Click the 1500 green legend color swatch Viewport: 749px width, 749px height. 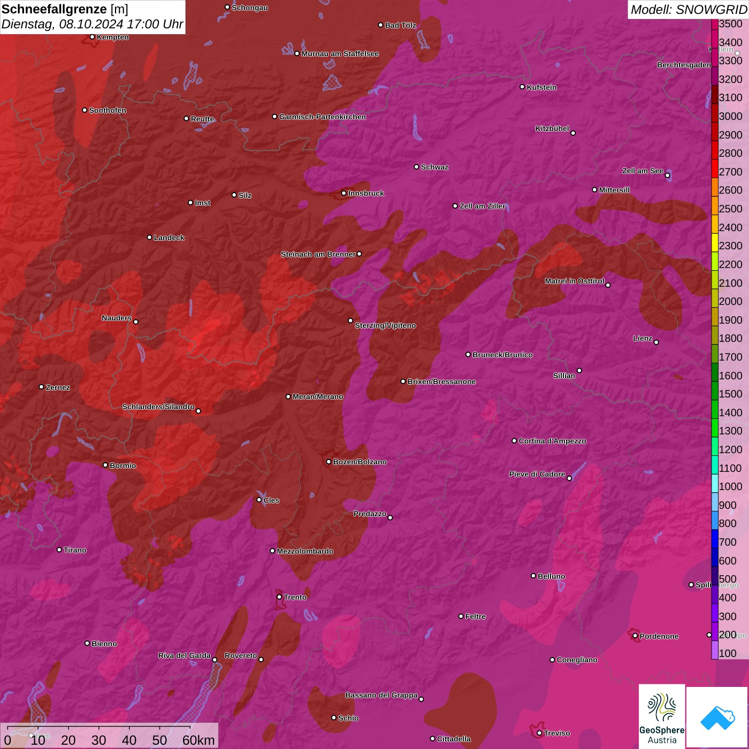click(715, 391)
